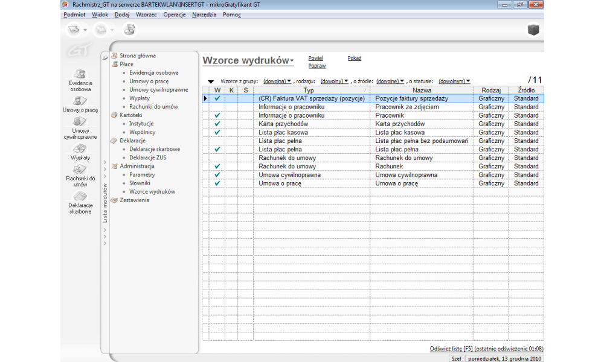The height and width of the screenshot is (362, 604).
Task: Open the statusie filter dropdown (dowolnym)
Action: click(454, 81)
